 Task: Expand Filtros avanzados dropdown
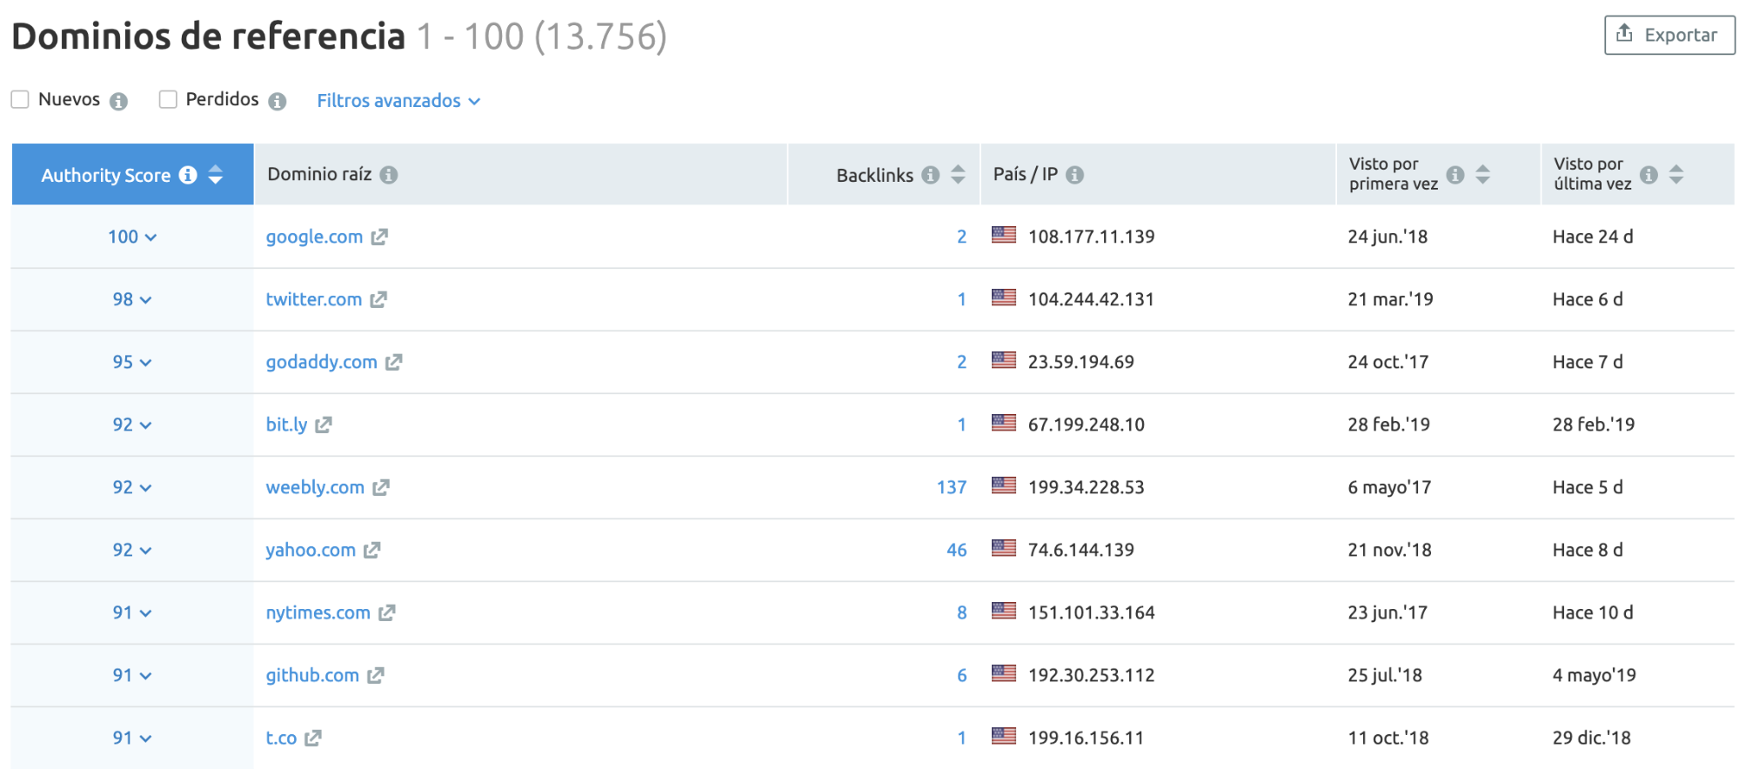(x=398, y=101)
